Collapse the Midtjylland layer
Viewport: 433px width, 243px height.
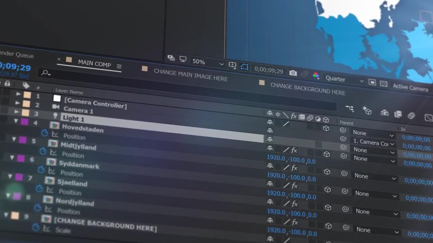[14, 139]
